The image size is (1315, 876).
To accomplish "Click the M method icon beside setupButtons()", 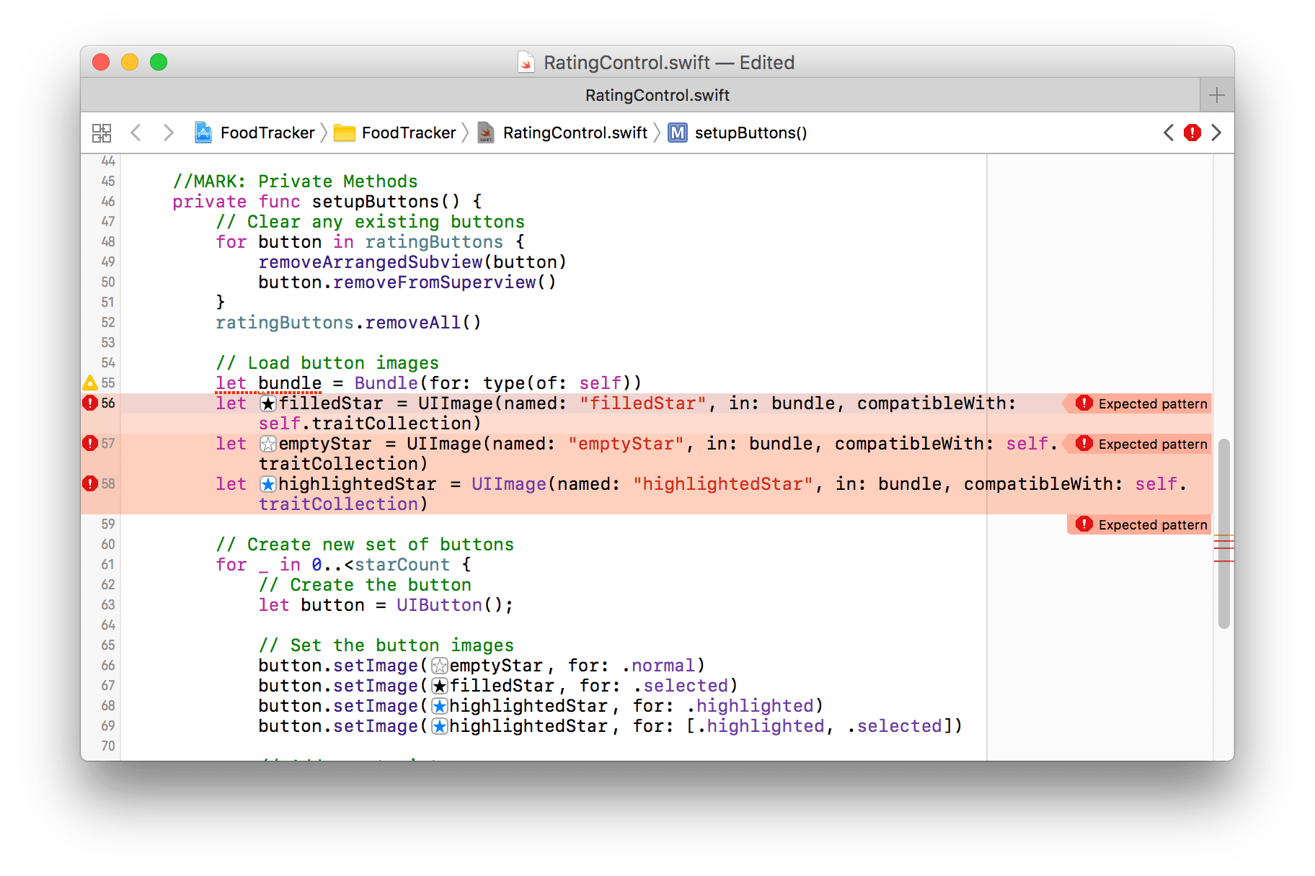I will 676,133.
